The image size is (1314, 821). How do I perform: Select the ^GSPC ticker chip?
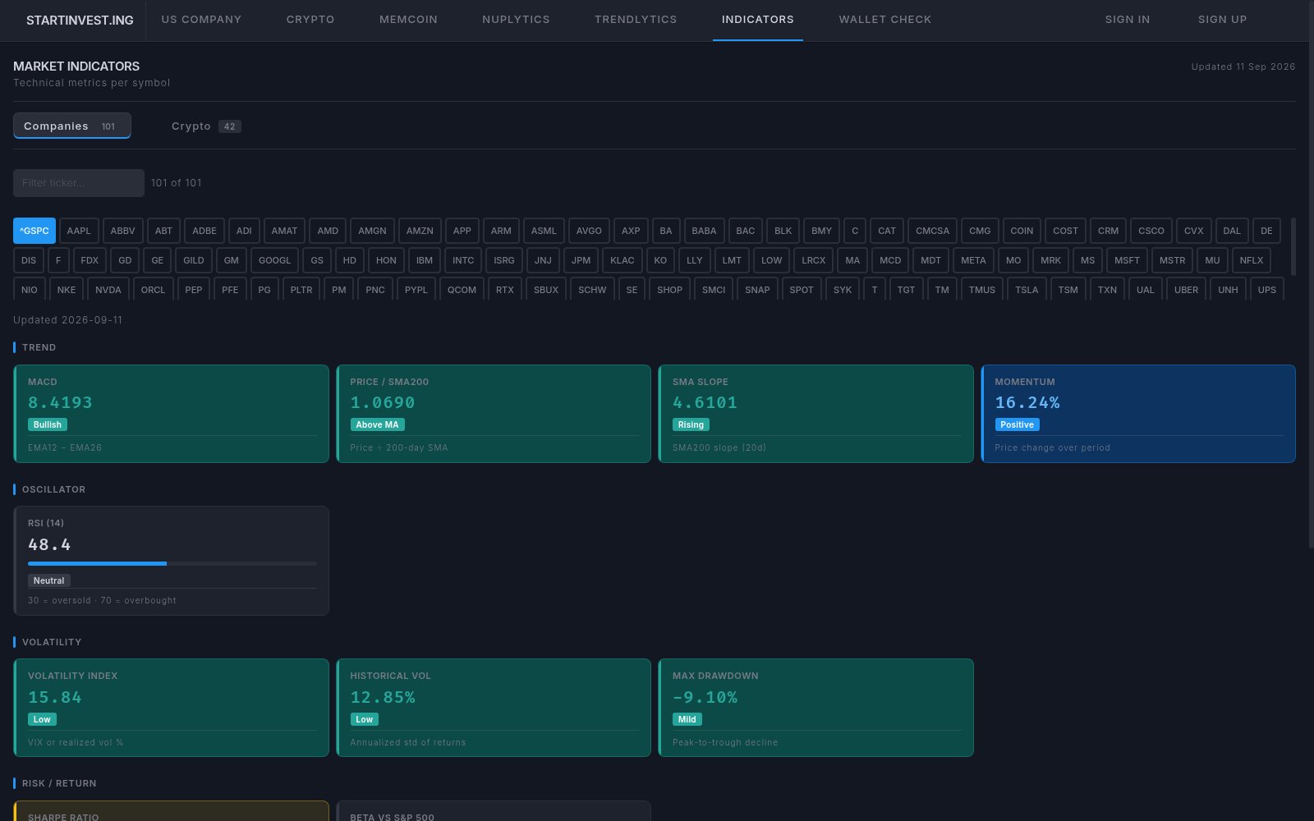(x=34, y=231)
